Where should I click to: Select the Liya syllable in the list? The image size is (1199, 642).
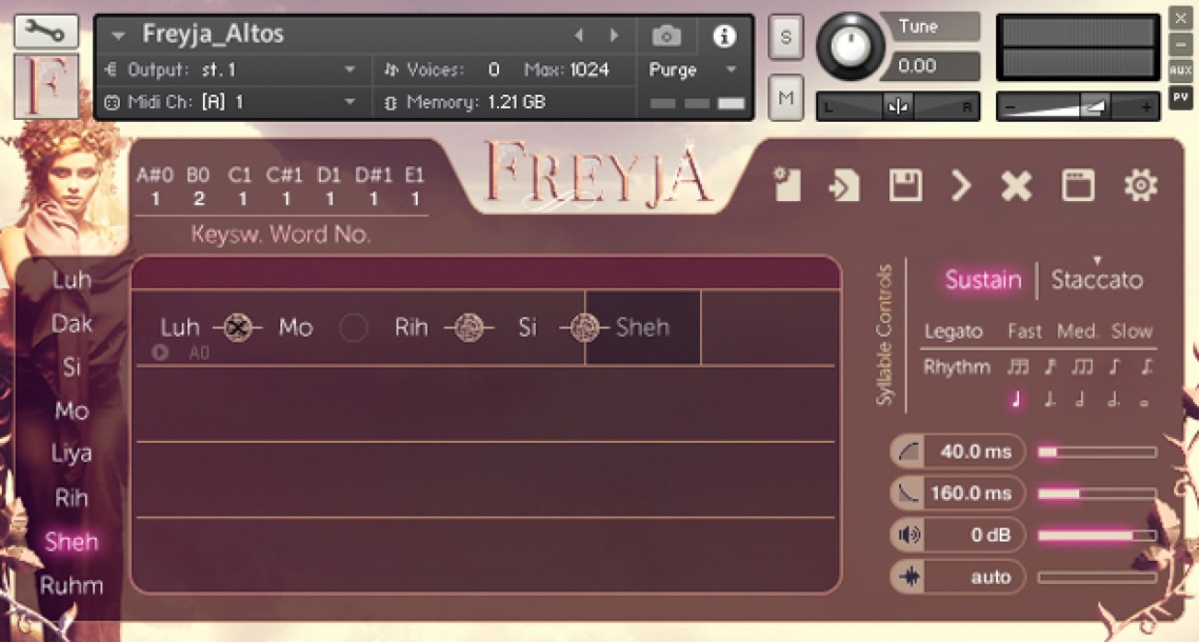(x=71, y=454)
